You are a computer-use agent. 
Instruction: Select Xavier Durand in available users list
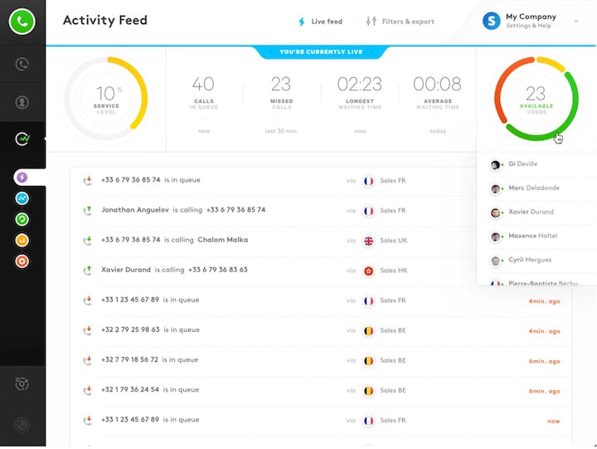pyautogui.click(x=531, y=212)
